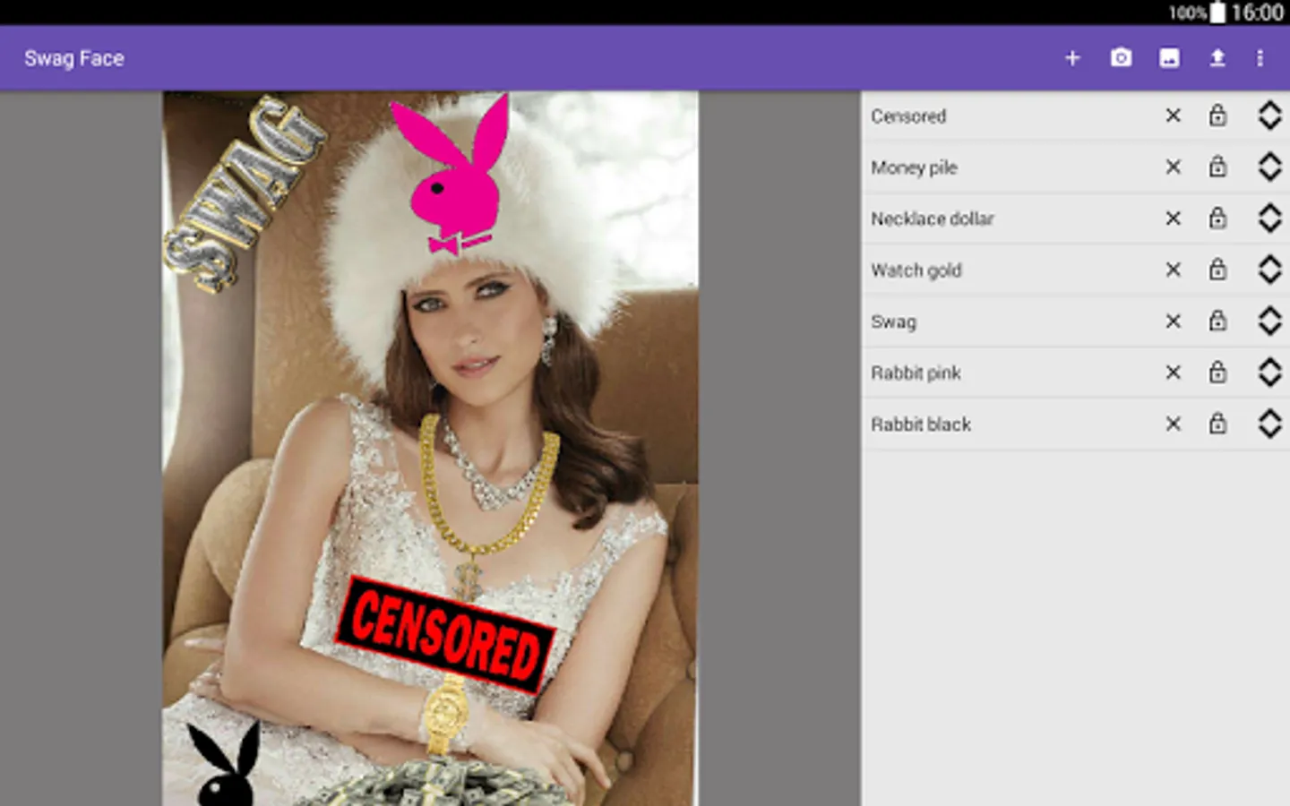Tap the gold watch sticker on wrist
The width and height of the screenshot is (1290, 806).
point(445,716)
